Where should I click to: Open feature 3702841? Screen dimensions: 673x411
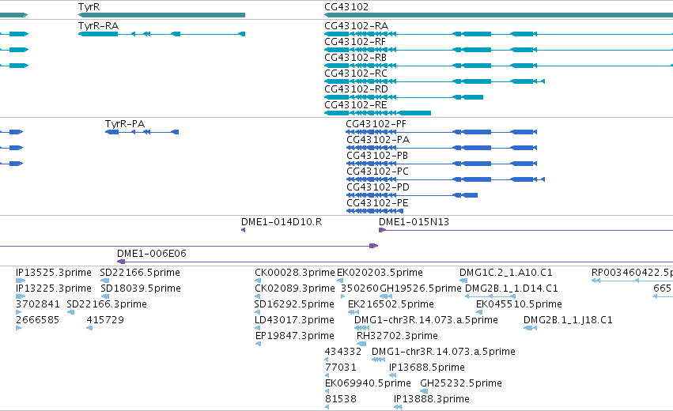(37, 304)
